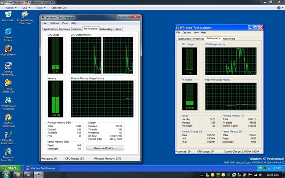Select the Internet Explorer desktop icon

click(8, 35)
